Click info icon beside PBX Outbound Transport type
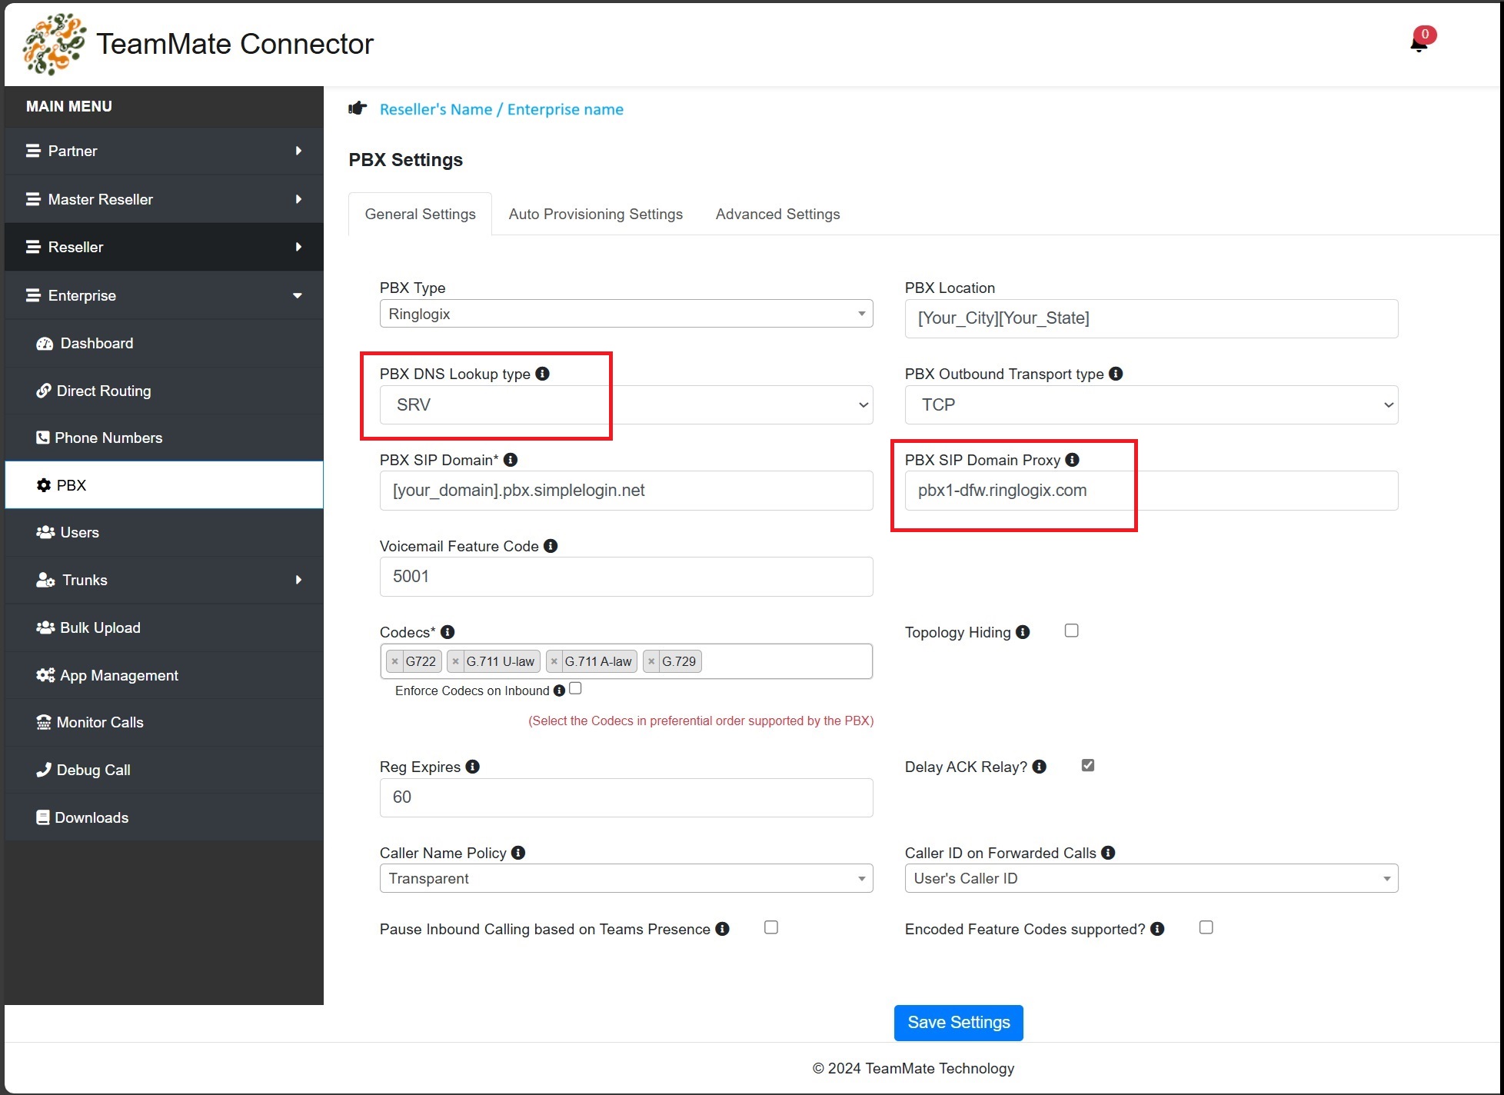The image size is (1504, 1095). pos(1116,374)
